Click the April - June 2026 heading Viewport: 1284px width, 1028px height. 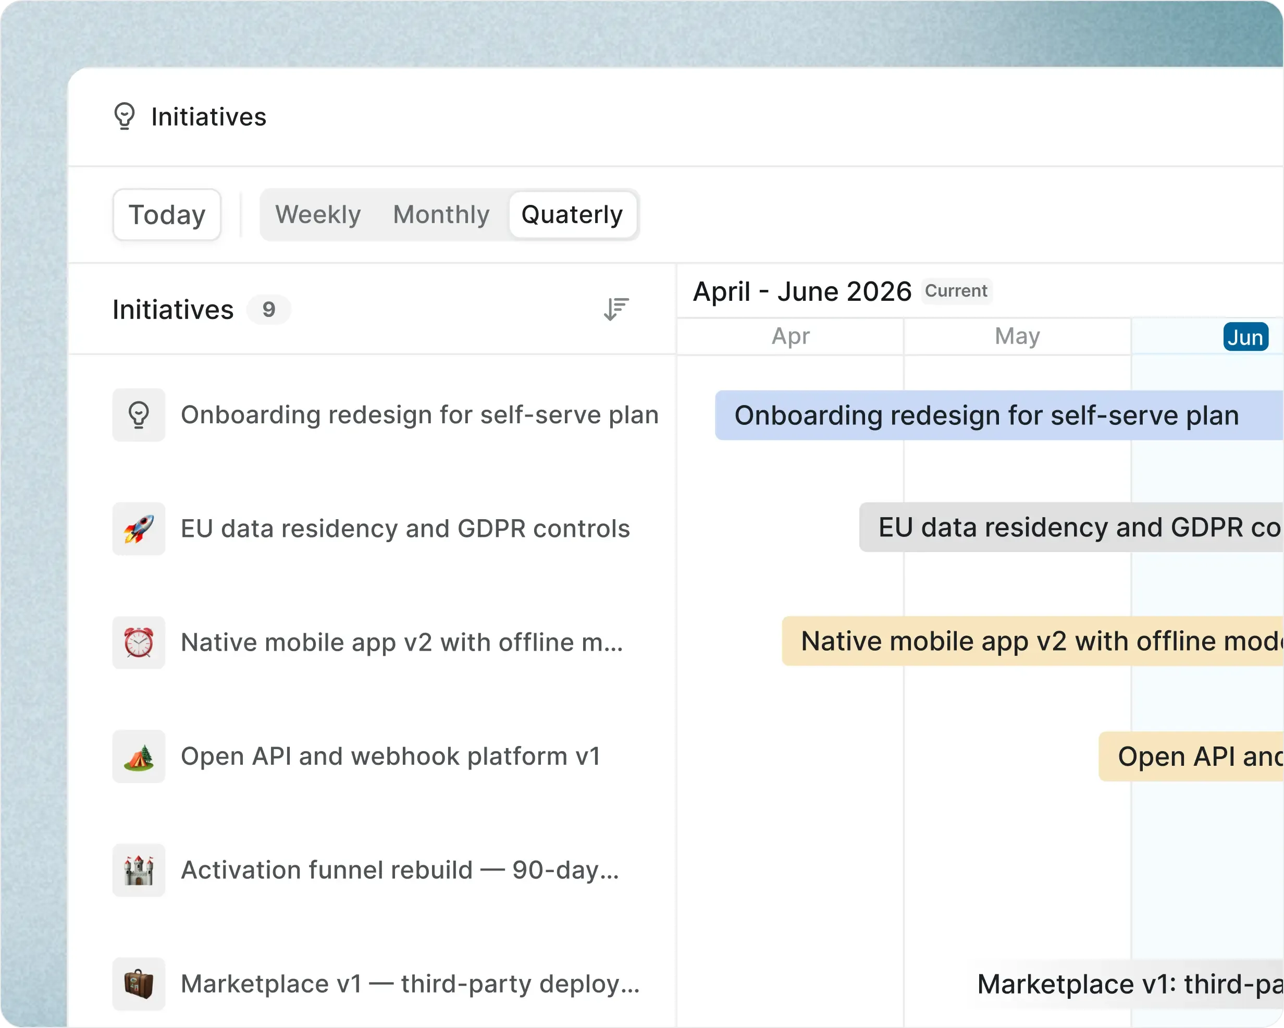tap(802, 291)
